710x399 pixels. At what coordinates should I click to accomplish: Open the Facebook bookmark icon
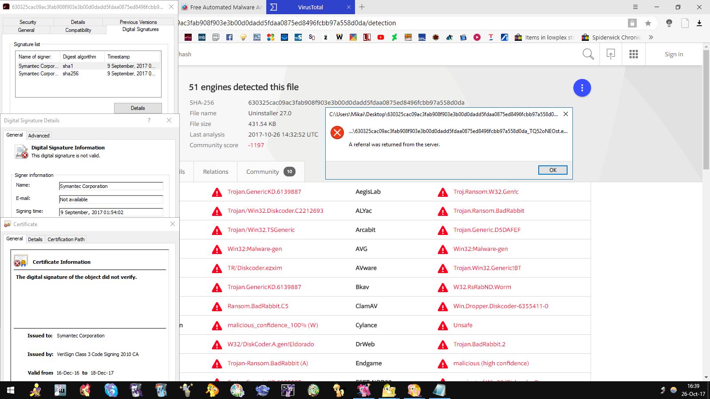229,37
